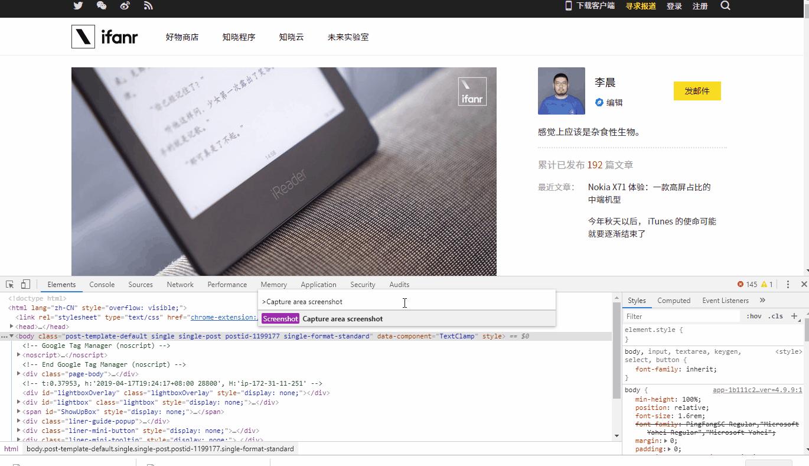
Task: Add a new style rule with the plus icon
Action: pyautogui.click(x=794, y=316)
